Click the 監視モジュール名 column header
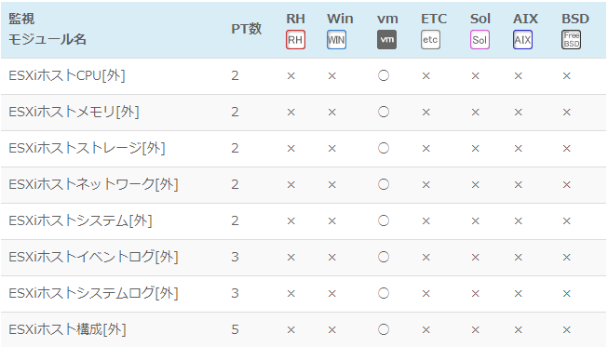 pyautogui.click(x=47, y=29)
